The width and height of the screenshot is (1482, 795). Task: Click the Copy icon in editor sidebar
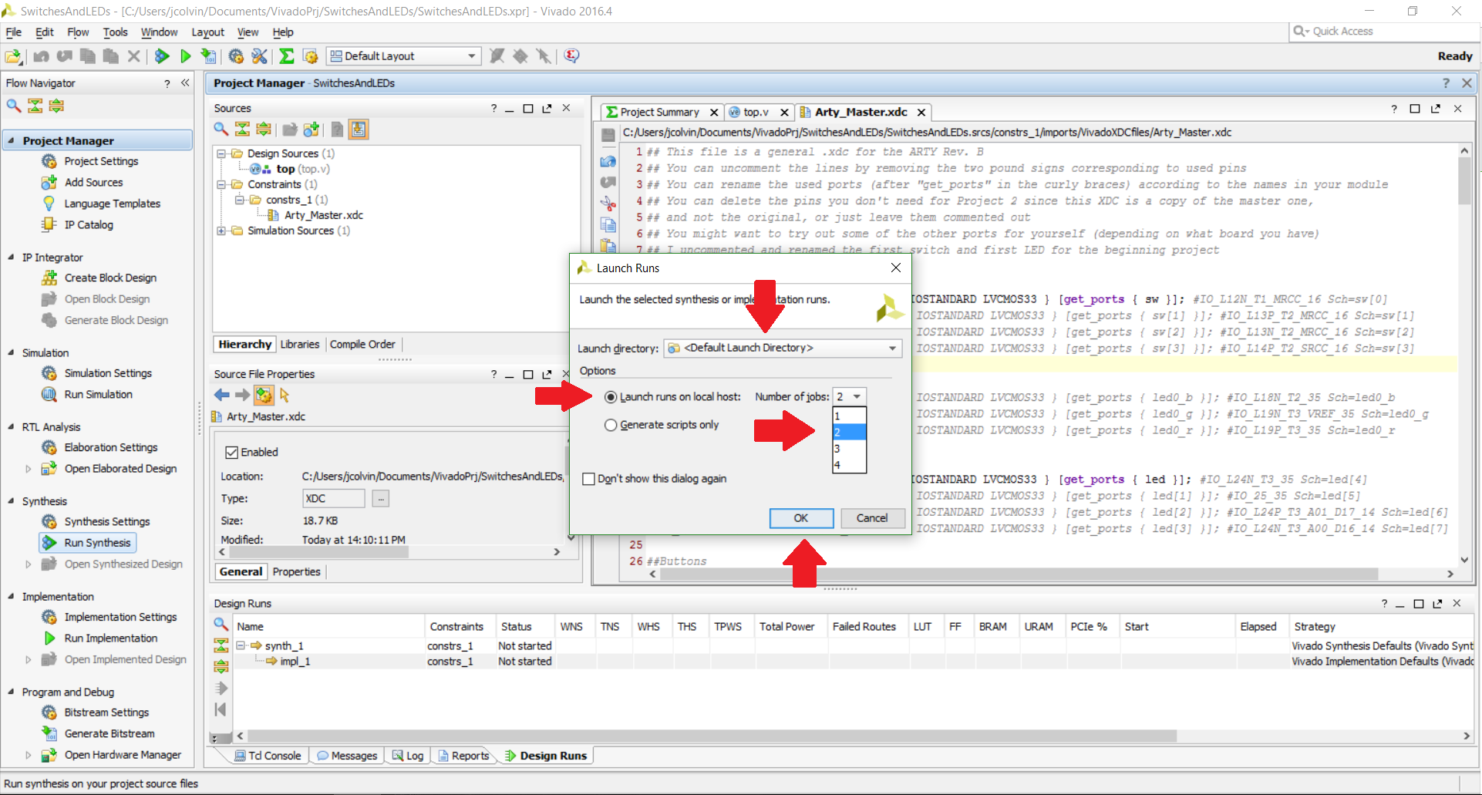point(608,225)
